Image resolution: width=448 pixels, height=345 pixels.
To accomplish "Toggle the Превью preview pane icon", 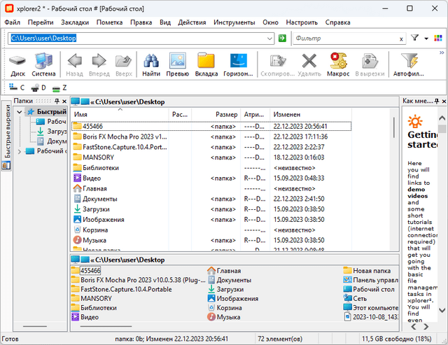I will [178, 64].
